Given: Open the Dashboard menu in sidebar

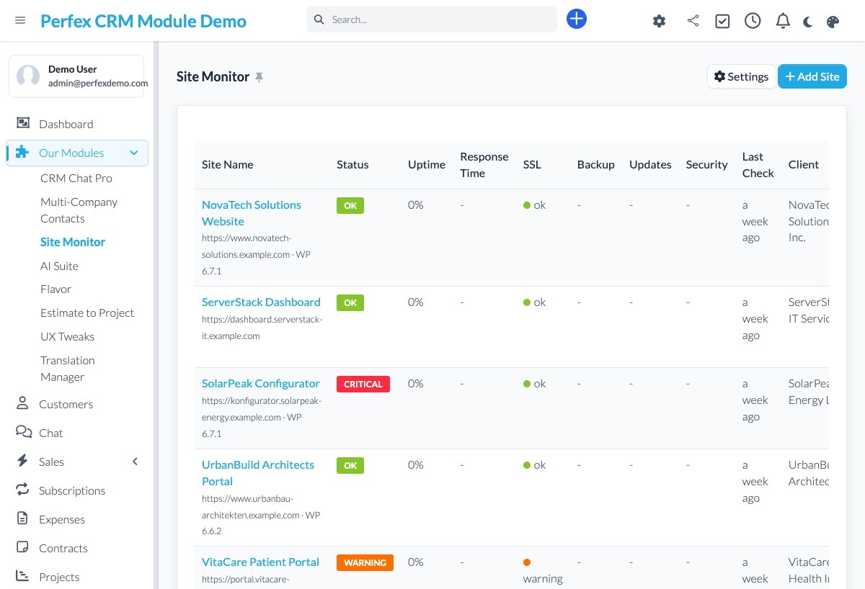Looking at the screenshot, I should (x=66, y=123).
